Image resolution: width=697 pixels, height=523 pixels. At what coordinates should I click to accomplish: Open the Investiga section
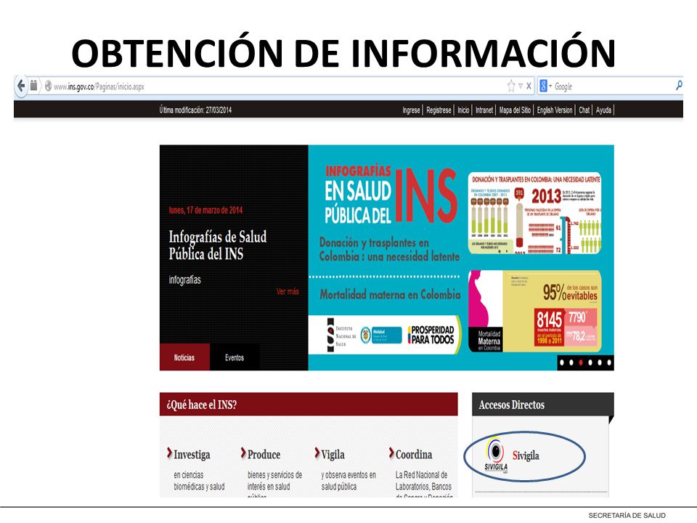[x=192, y=455]
